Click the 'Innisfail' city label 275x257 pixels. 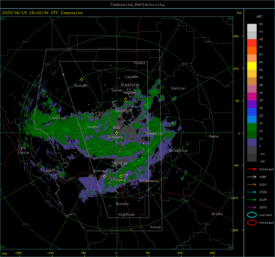[x=123, y=111]
